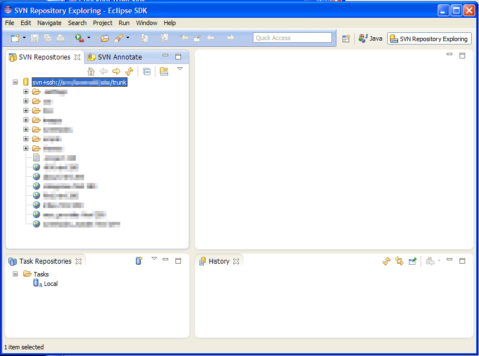
Task: Open the SVN Repositories view menu chevron
Action: pyautogui.click(x=180, y=68)
